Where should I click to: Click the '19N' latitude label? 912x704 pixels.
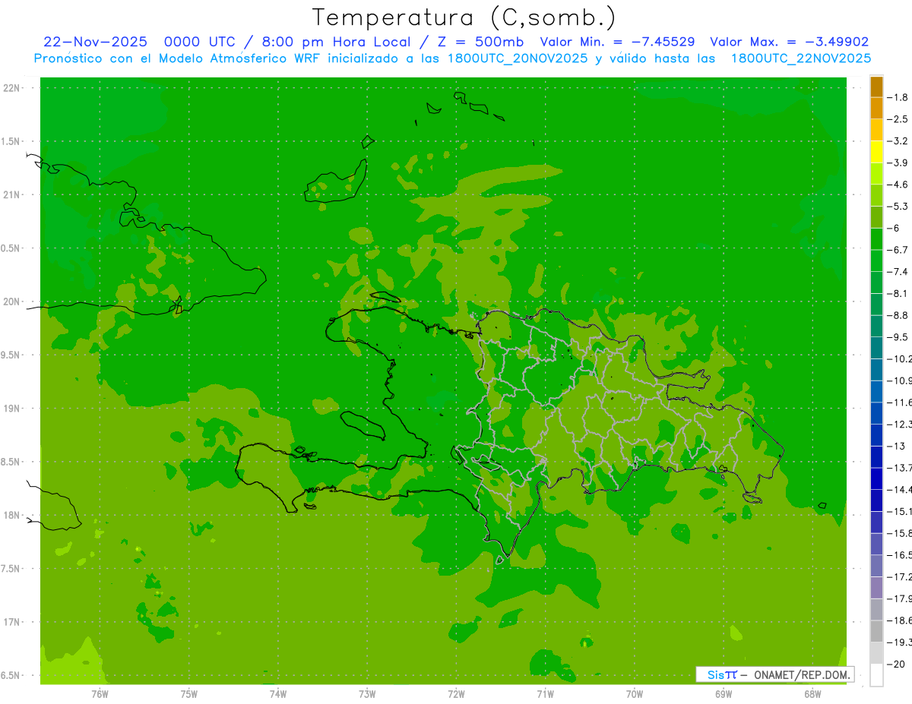11,409
